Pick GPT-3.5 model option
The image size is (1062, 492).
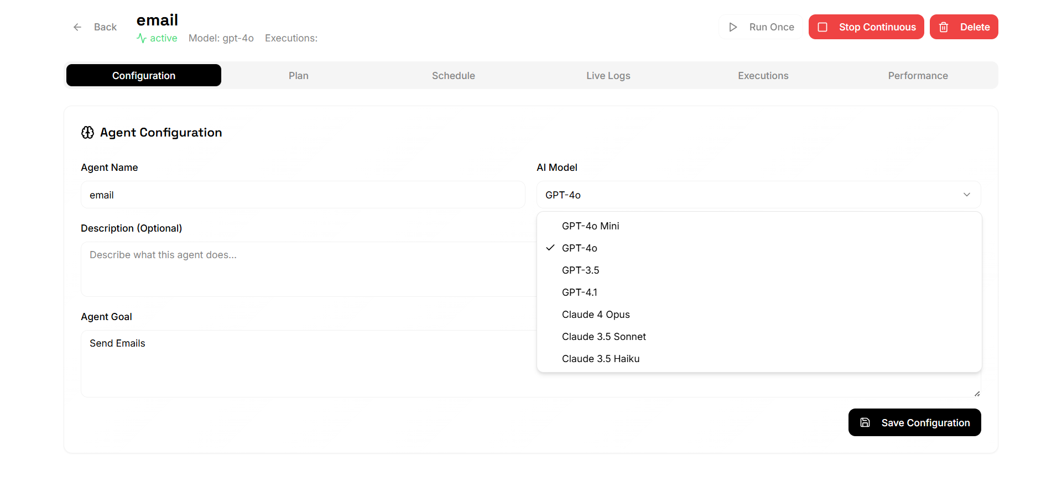[x=759, y=270]
